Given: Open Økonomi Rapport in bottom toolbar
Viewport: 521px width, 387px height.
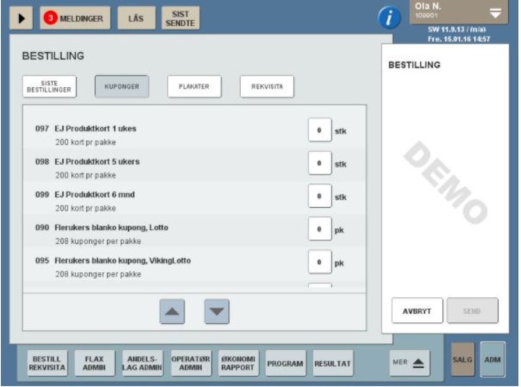Looking at the screenshot, I should 237,363.
